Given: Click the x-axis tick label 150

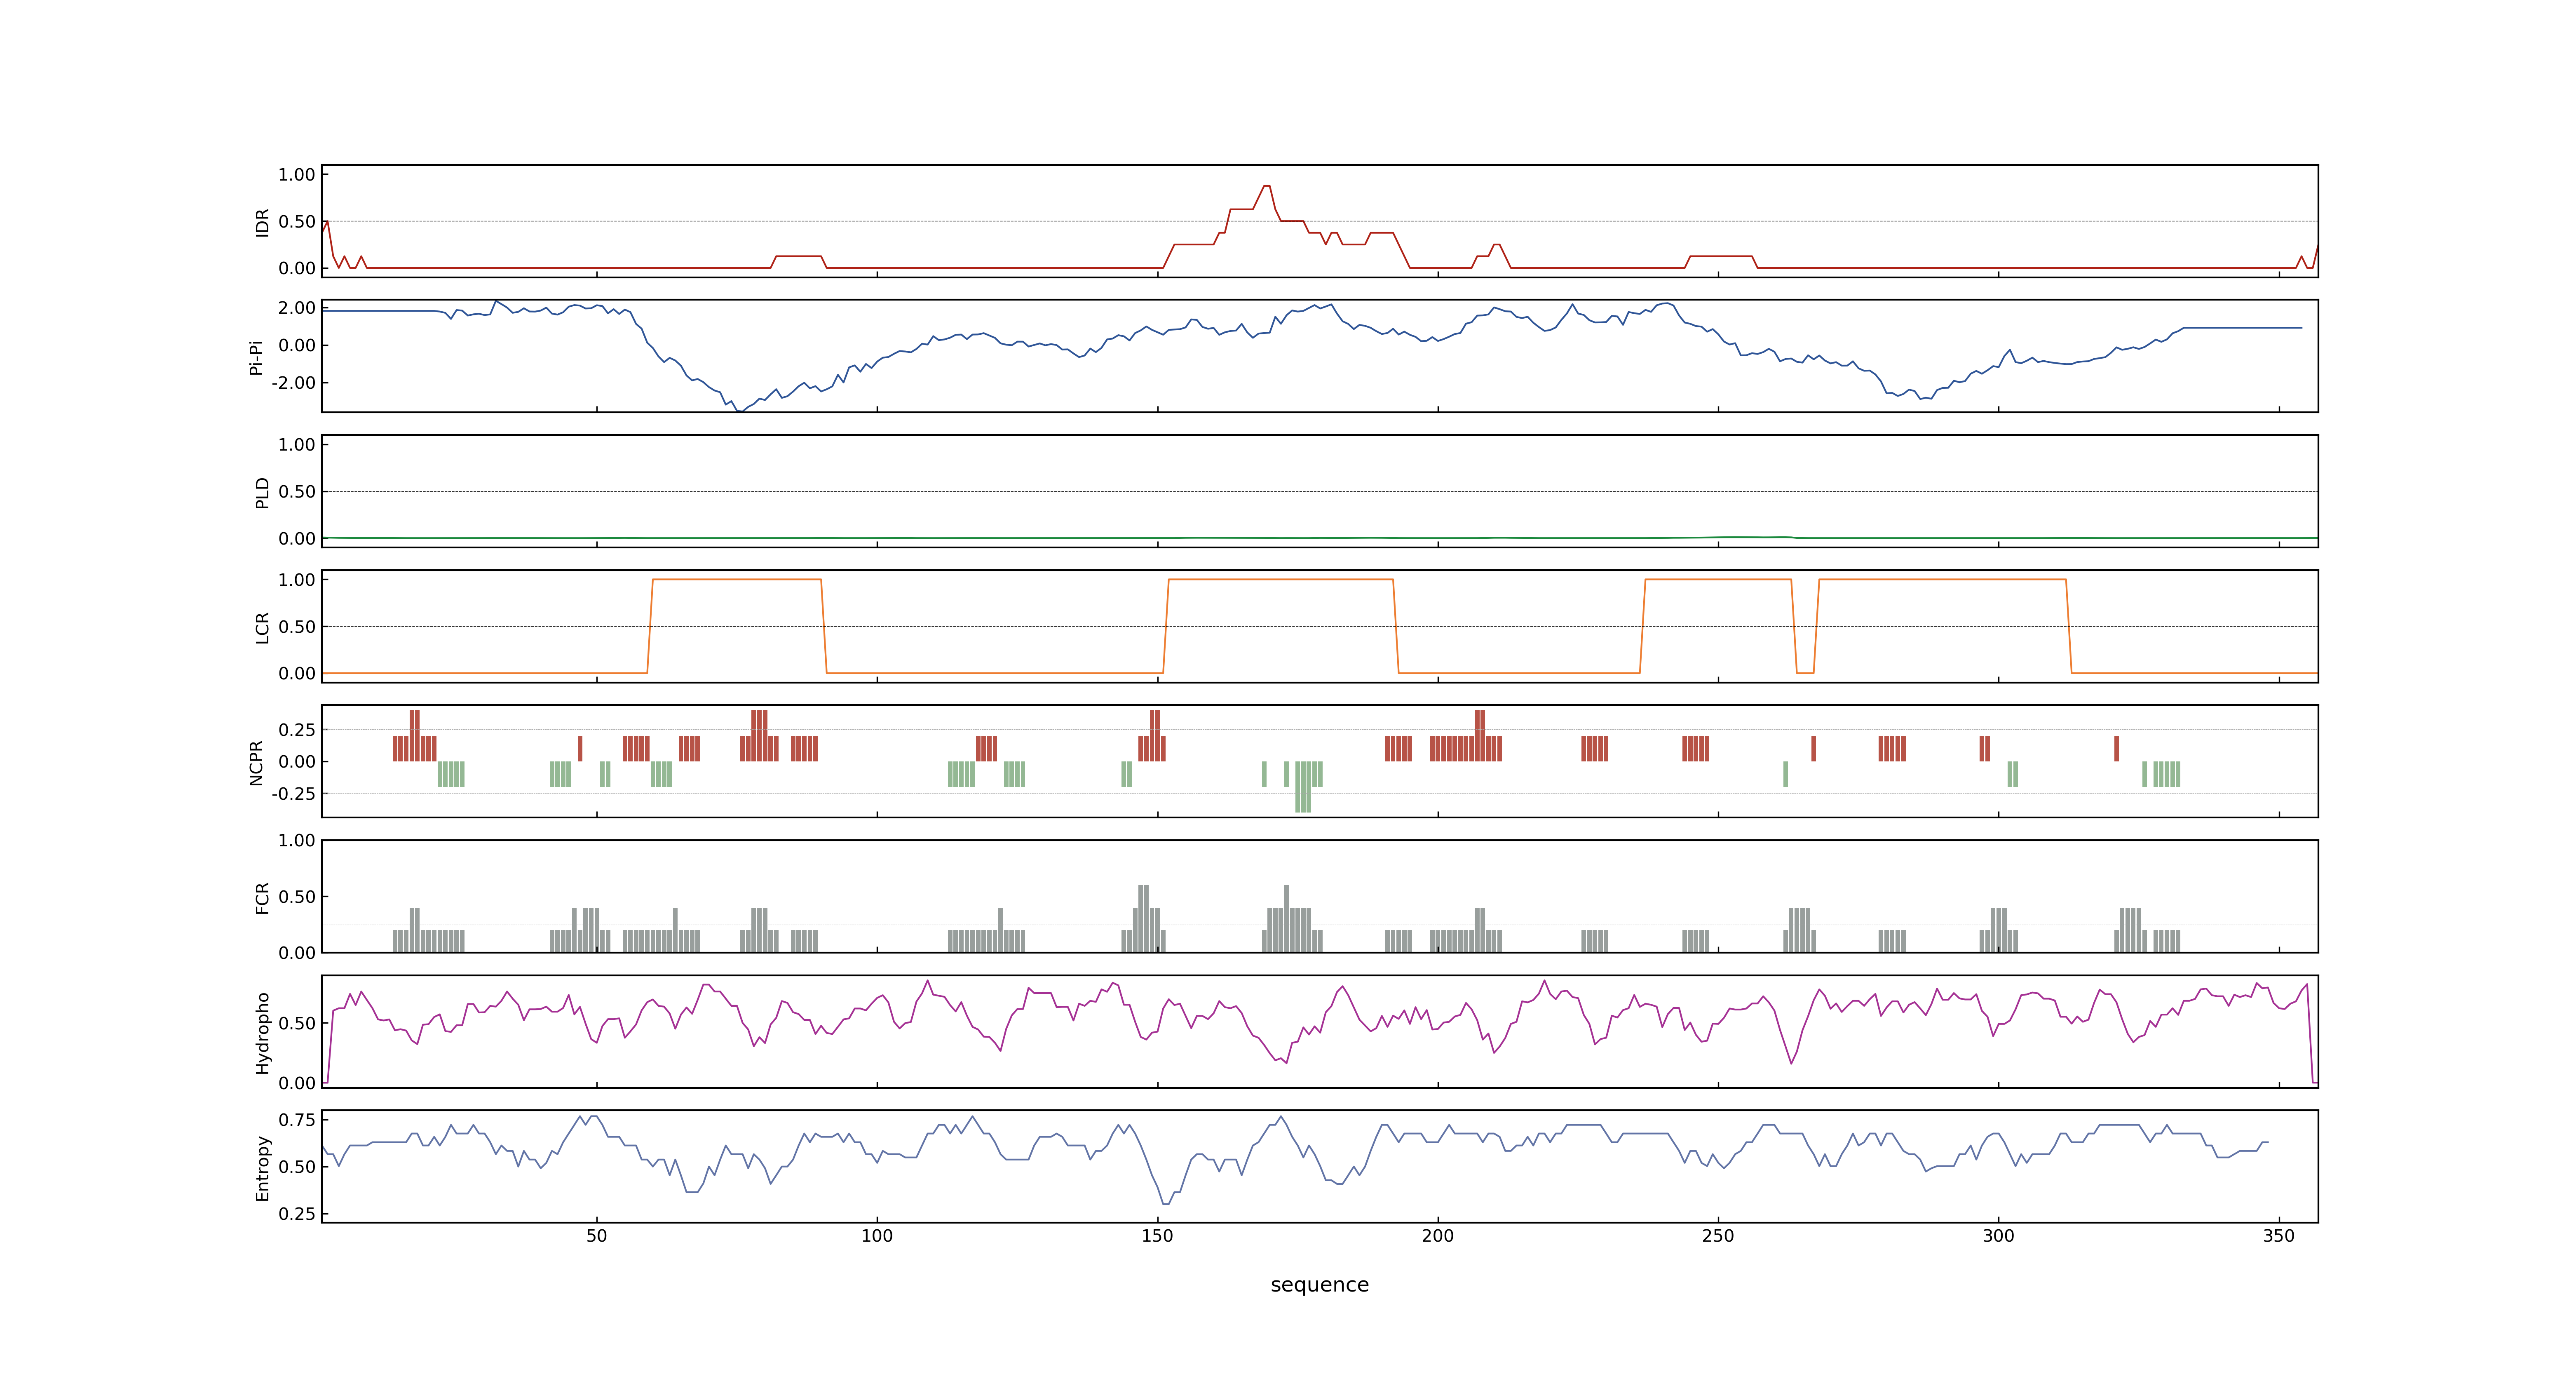Looking at the screenshot, I should 1157,1236.
